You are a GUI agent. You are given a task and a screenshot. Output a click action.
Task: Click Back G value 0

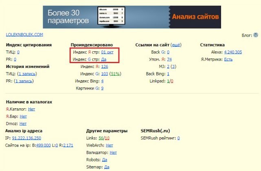tap(168, 52)
